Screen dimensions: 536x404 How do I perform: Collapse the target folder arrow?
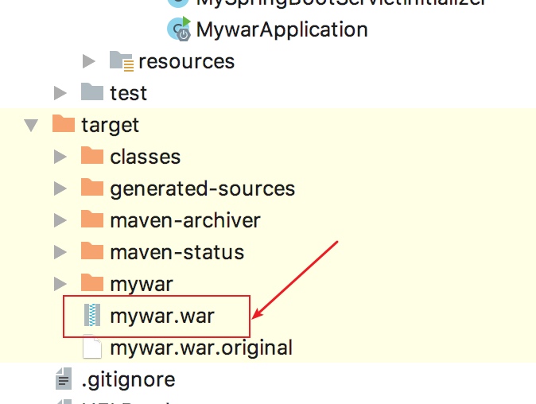(x=32, y=125)
